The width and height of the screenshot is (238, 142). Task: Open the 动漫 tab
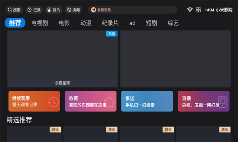click(86, 23)
